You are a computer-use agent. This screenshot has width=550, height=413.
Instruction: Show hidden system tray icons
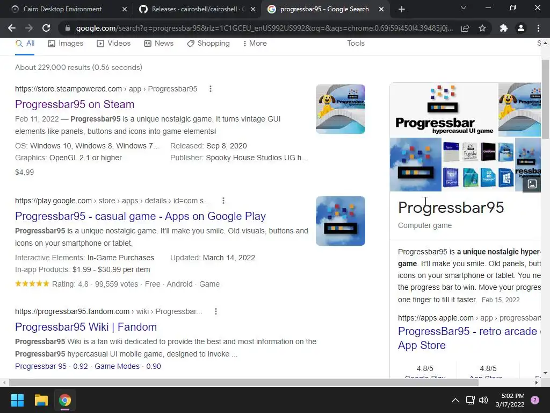click(455, 400)
